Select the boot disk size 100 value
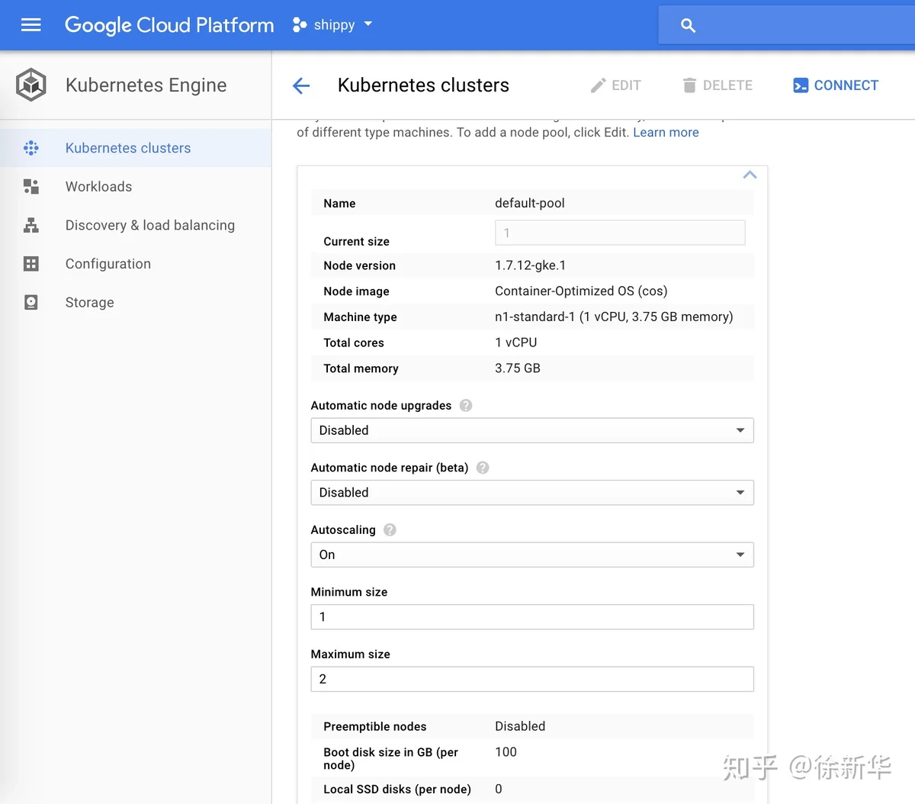 506,752
